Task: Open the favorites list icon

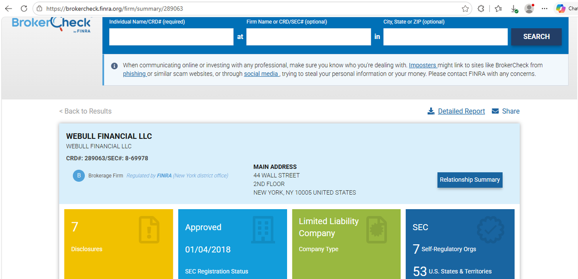Action: point(499,9)
